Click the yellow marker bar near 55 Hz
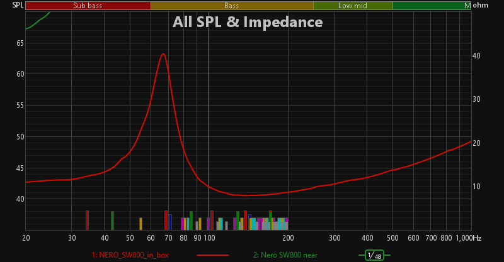Image resolution: width=504 pixels, height=262 pixels. tap(140, 224)
